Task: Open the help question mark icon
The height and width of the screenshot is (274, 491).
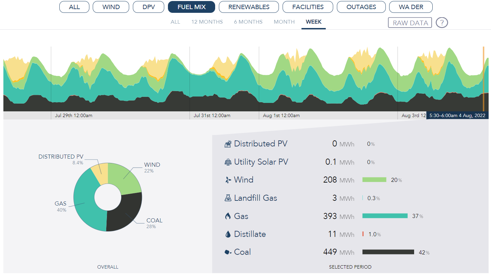Action: [442, 22]
